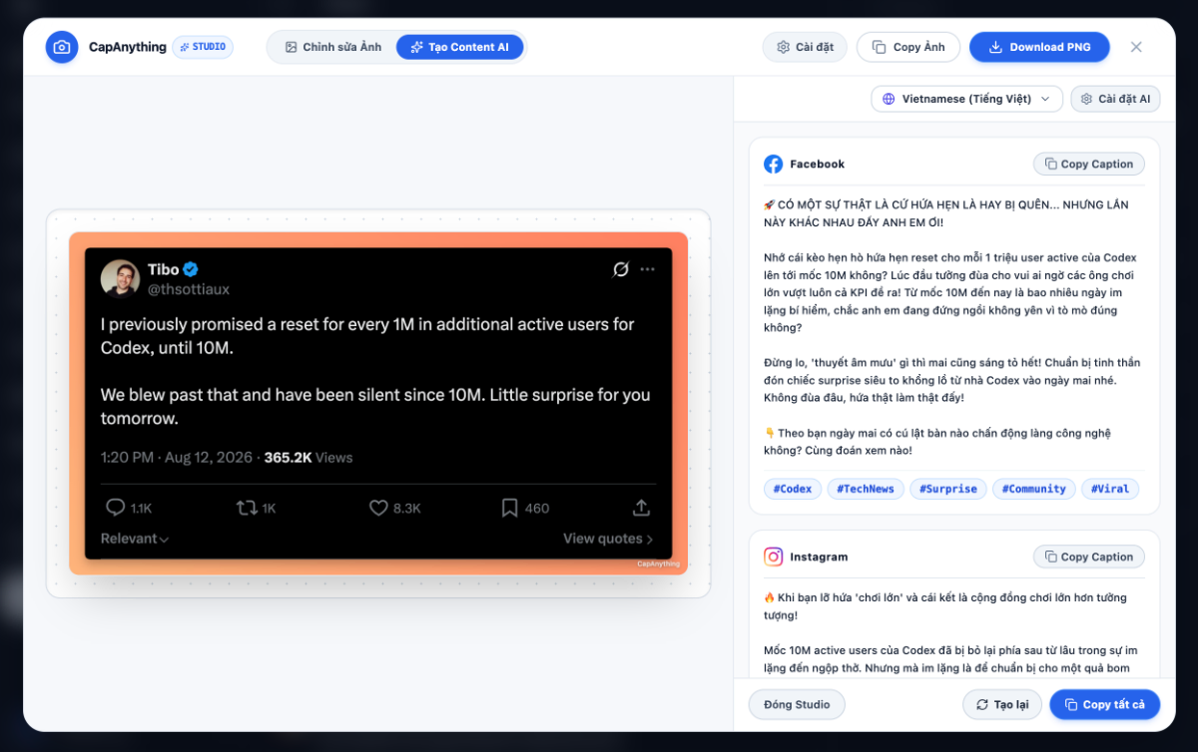
Task: Click the Grok slash-circle icon in tweet
Action: point(620,269)
